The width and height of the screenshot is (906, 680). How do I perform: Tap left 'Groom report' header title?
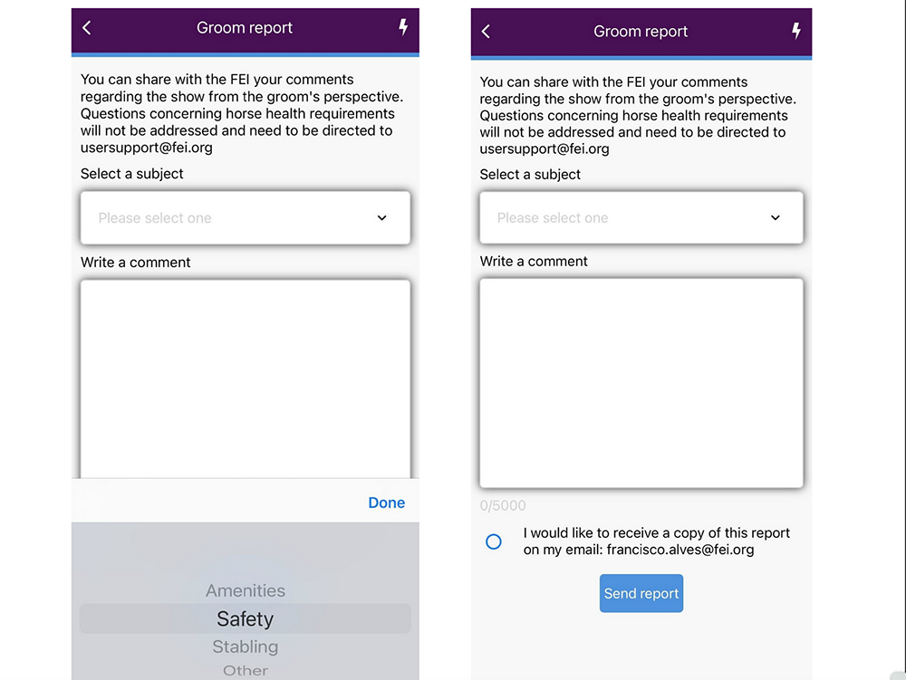pyautogui.click(x=245, y=28)
